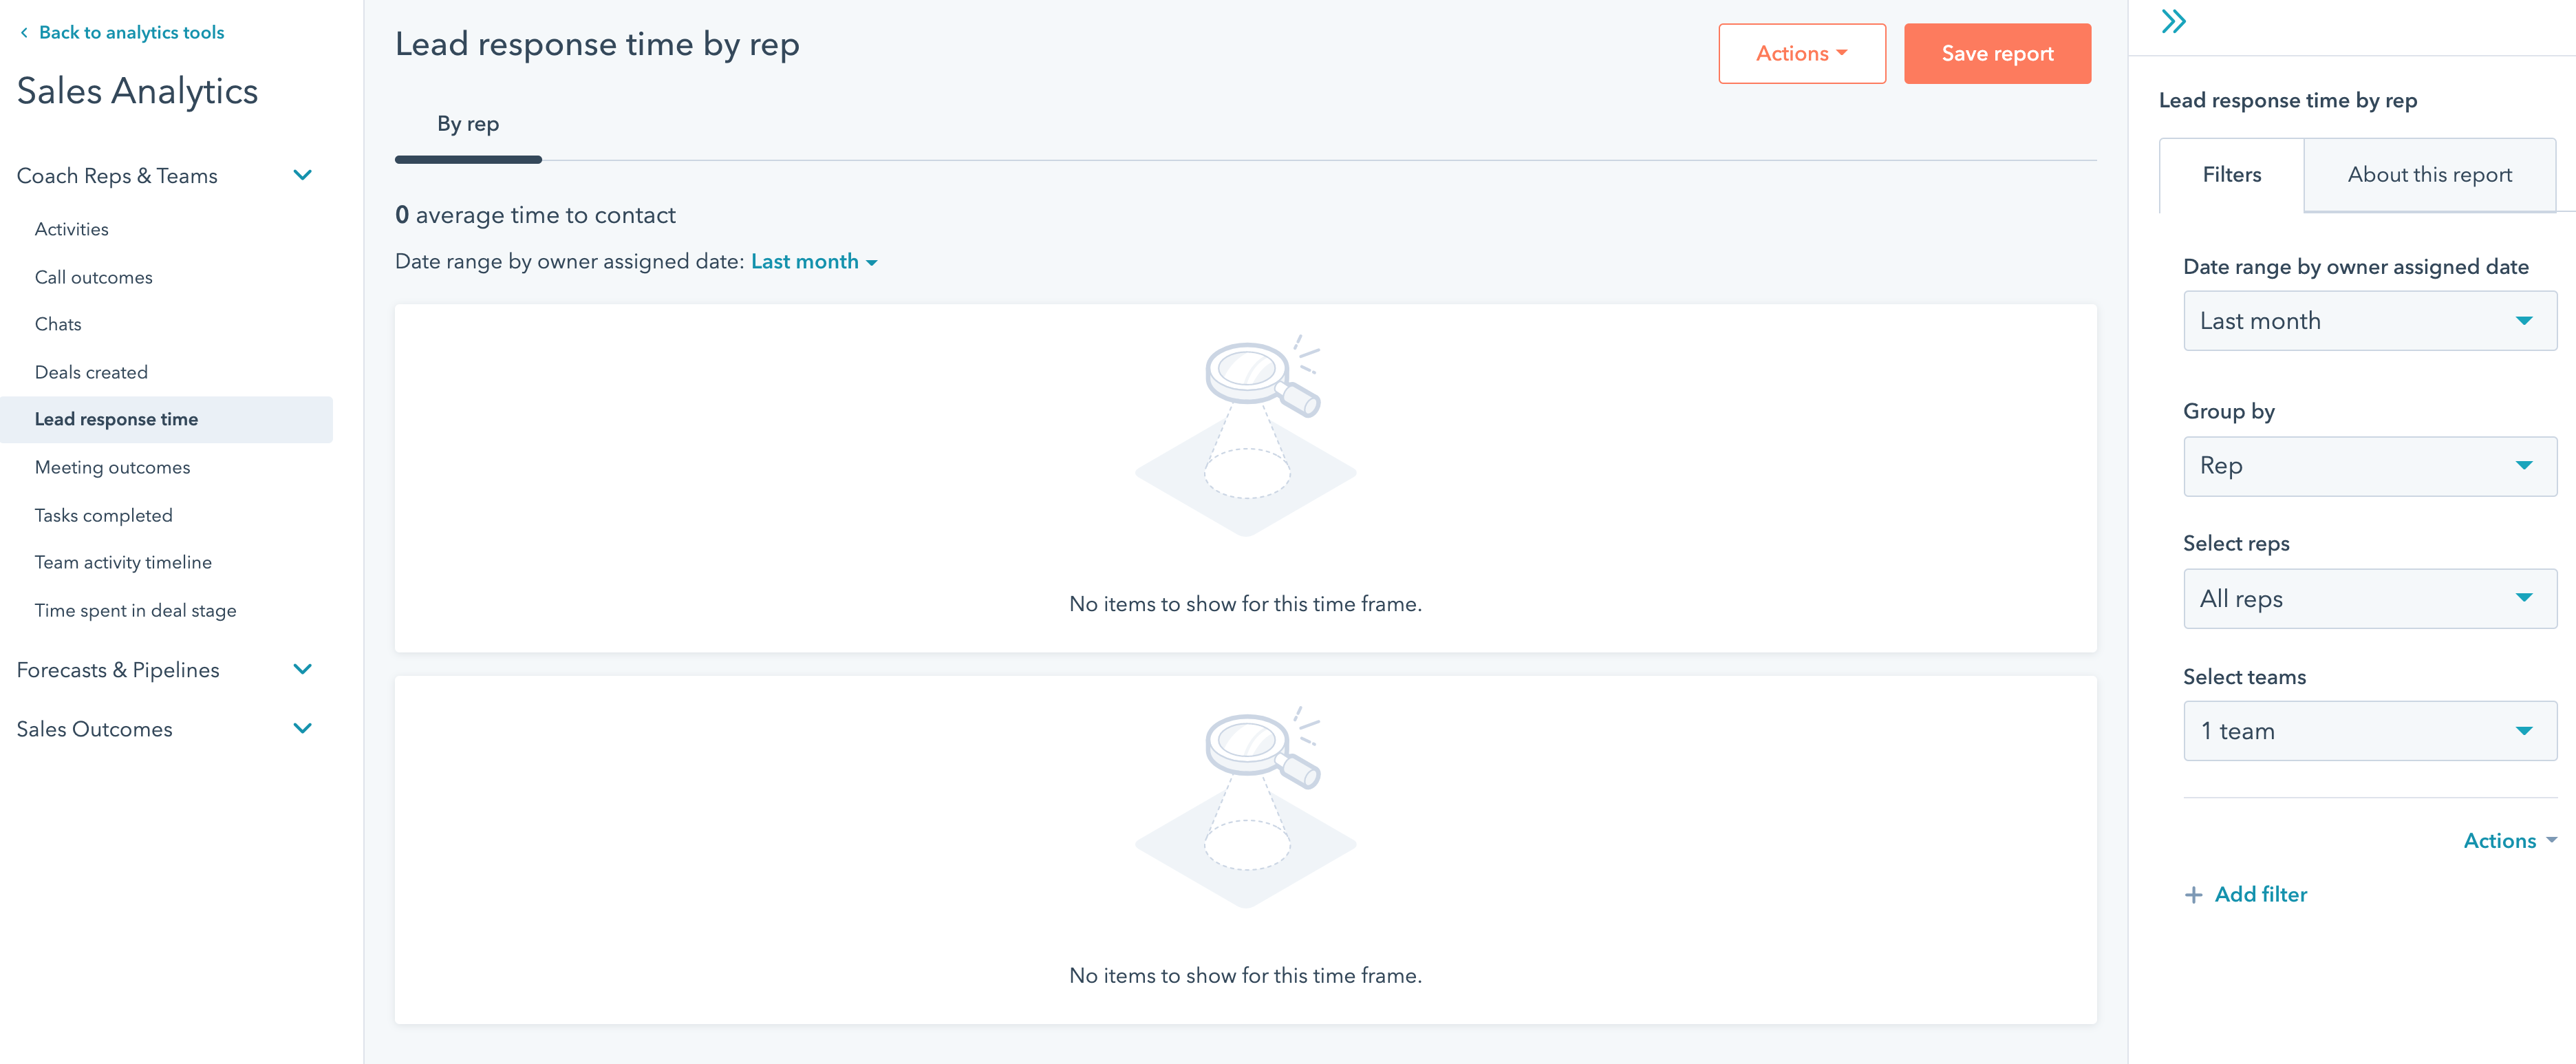Click the back arrow beside Back to analytics tools
This screenshot has height=1064, width=2576.
[24, 33]
